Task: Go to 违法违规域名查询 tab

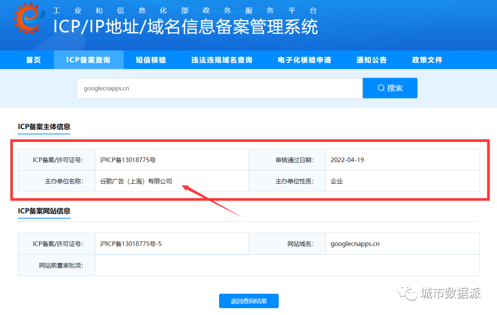Action: [221, 60]
